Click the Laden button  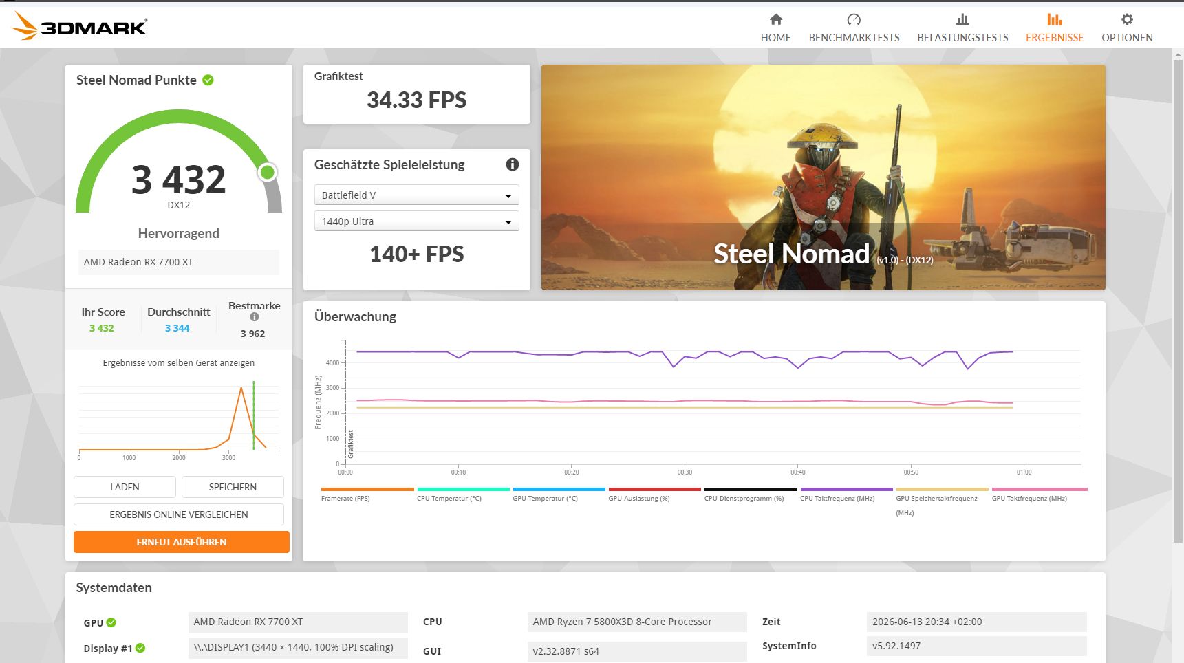coord(125,487)
